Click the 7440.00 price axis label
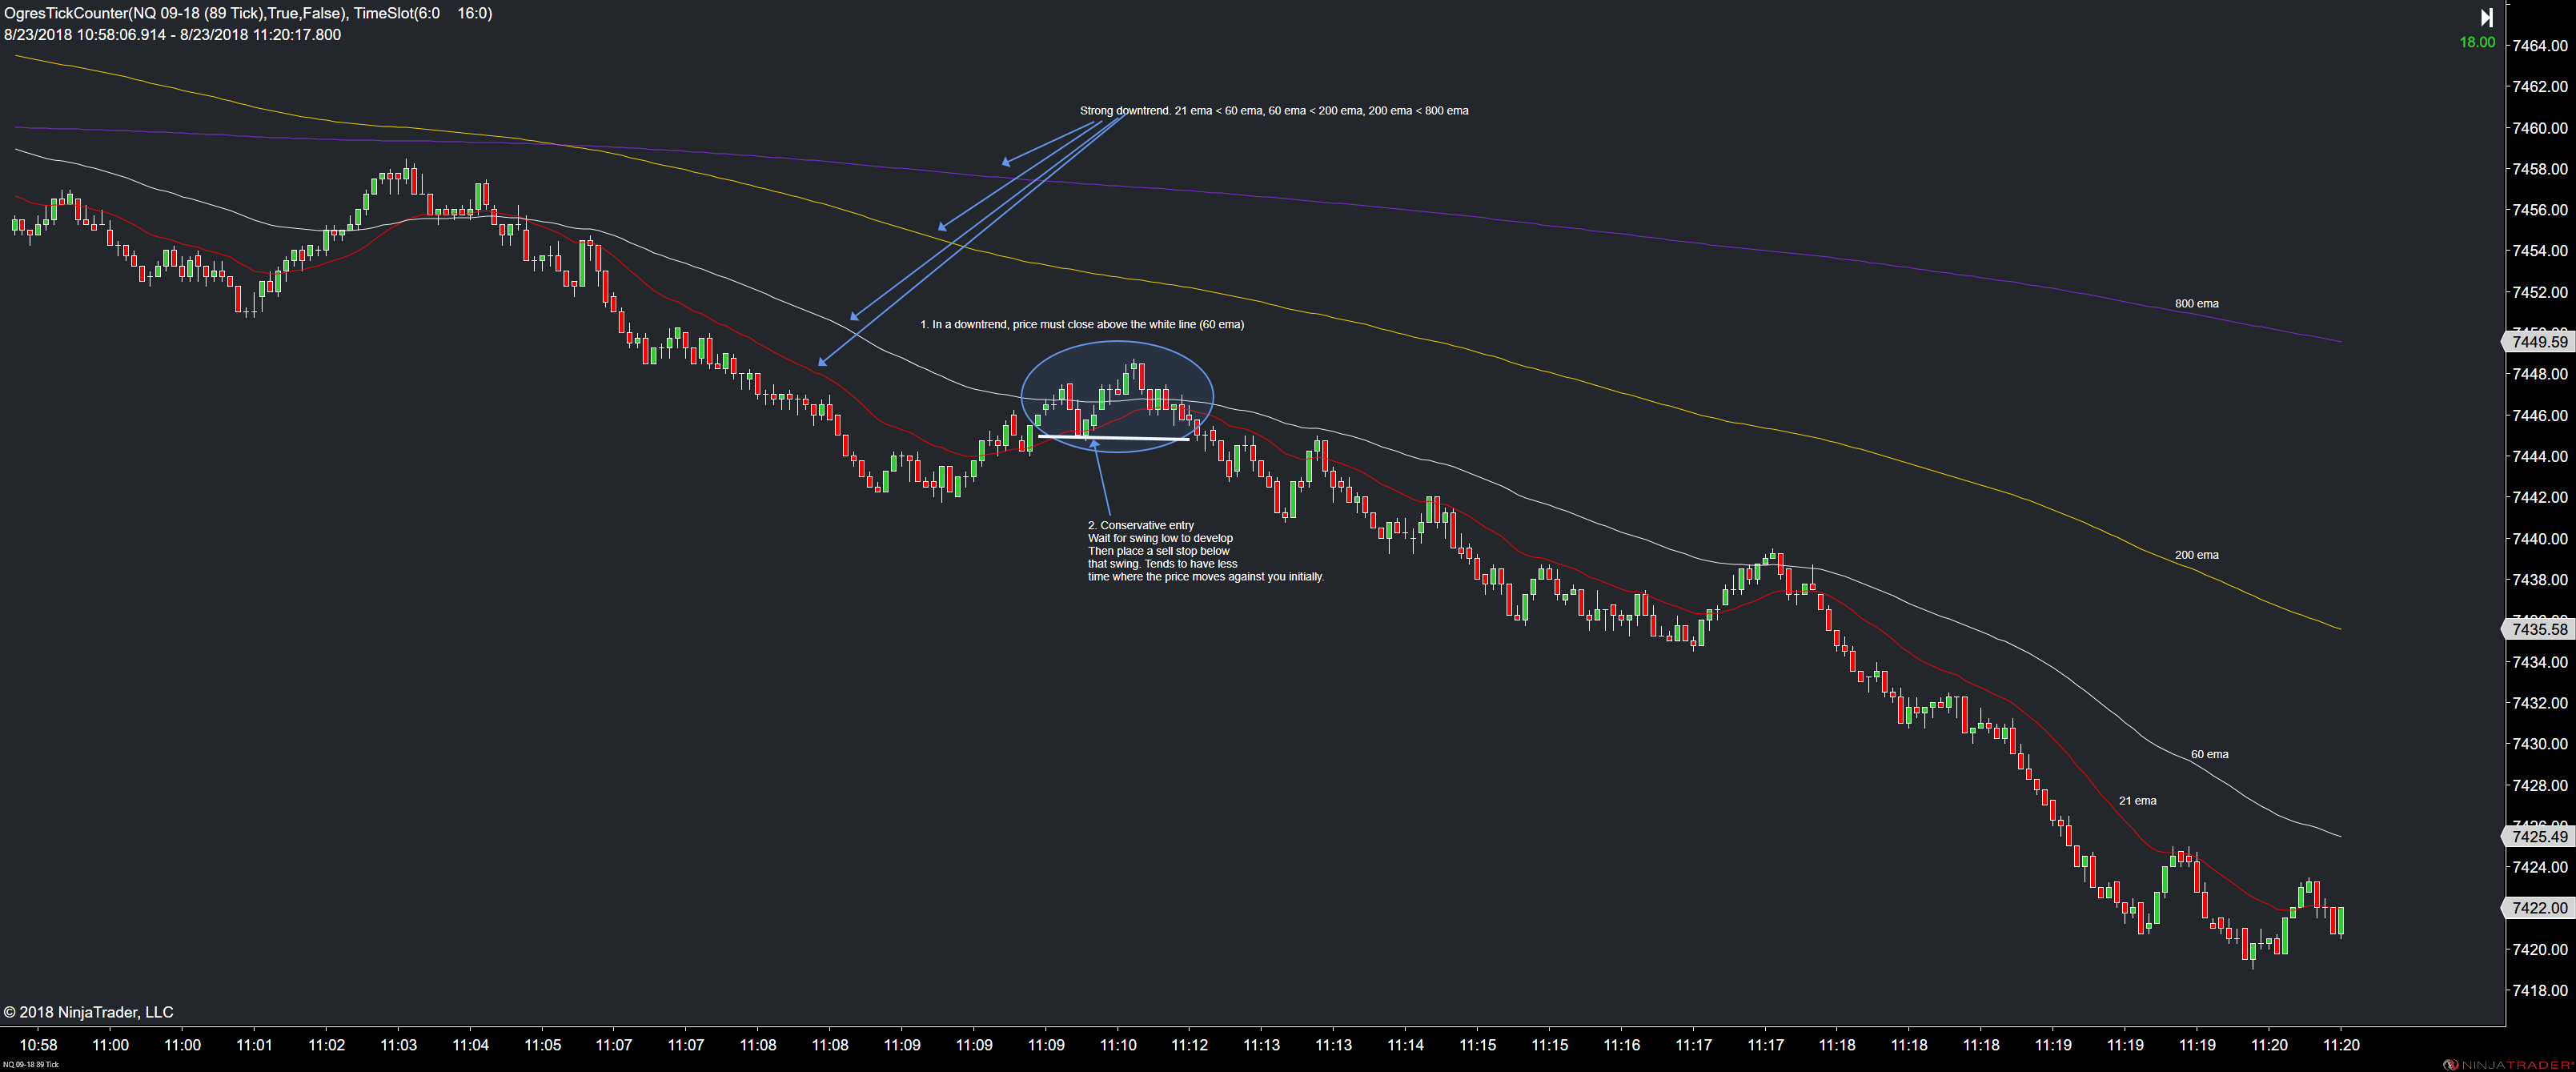Screen dimensions: 2576x1072 point(2539,539)
